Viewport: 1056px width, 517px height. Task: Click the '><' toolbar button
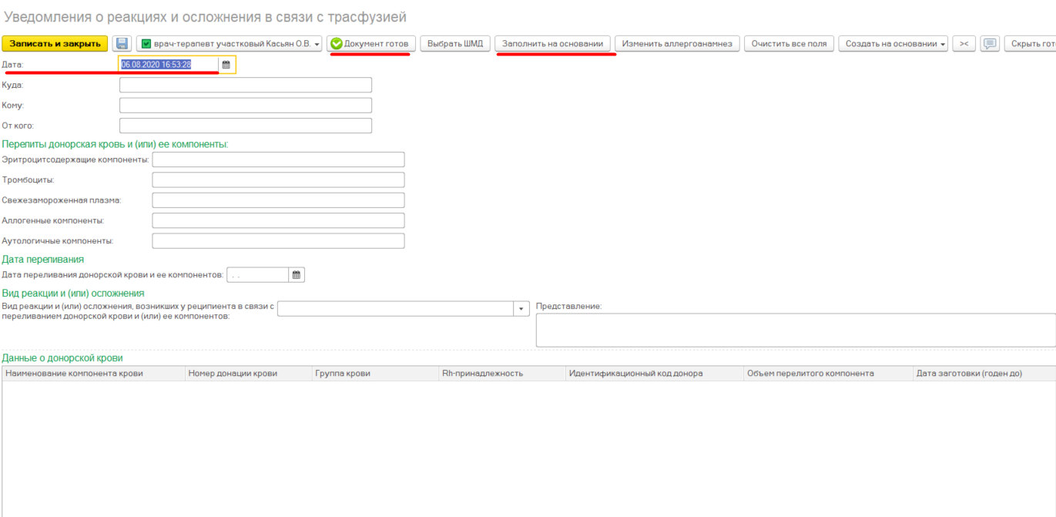click(964, 44)
